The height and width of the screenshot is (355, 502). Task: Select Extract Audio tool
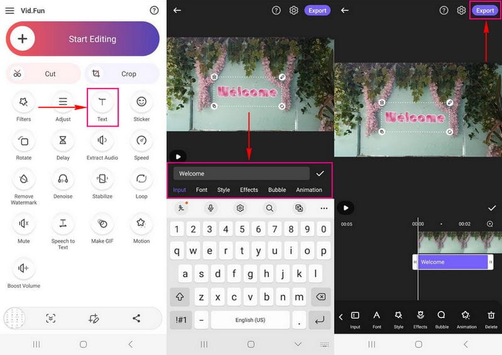[102, 146]
